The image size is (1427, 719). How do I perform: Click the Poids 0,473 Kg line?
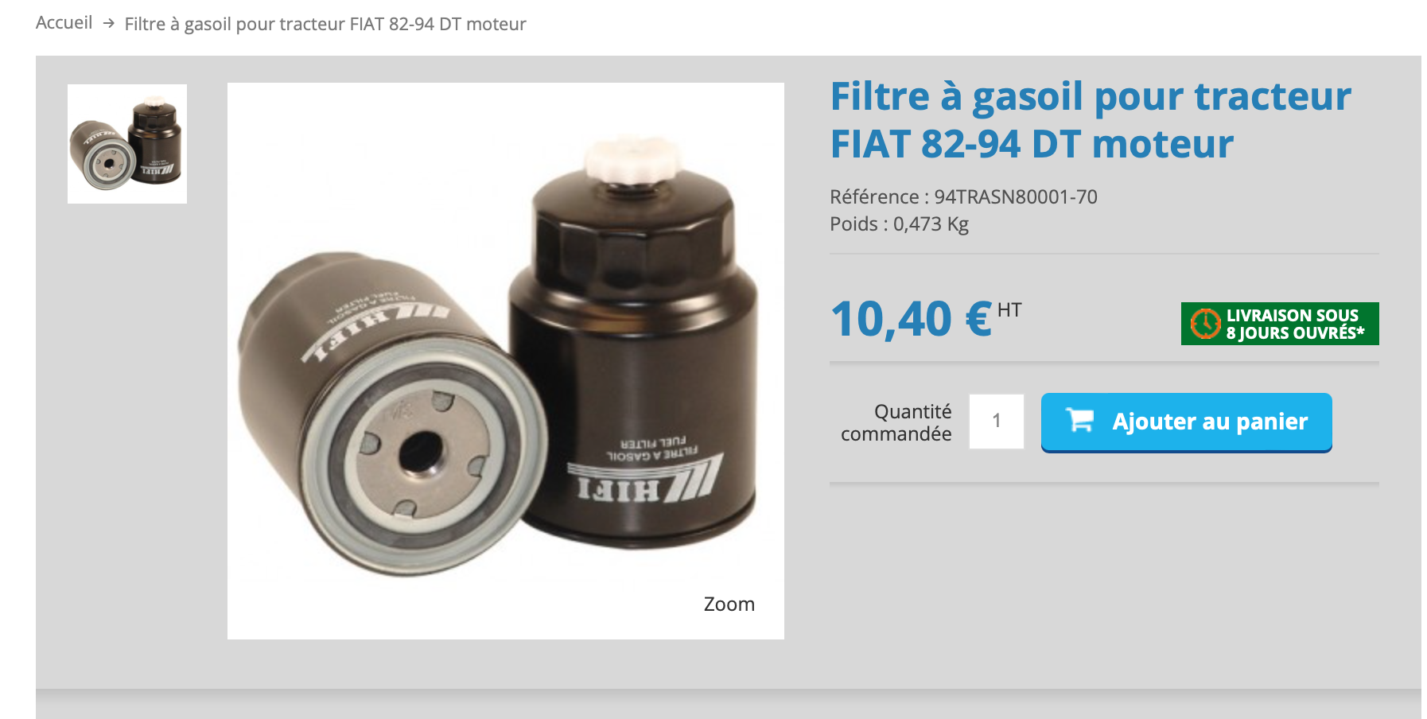coord(899,224)
